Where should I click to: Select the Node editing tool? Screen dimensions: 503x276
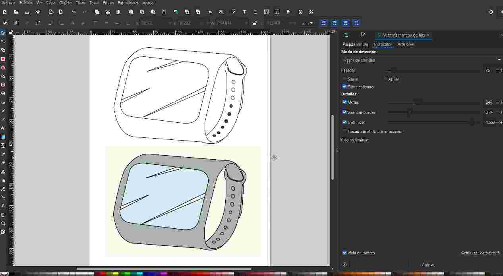pyautogui.click(x=3, y=41)
